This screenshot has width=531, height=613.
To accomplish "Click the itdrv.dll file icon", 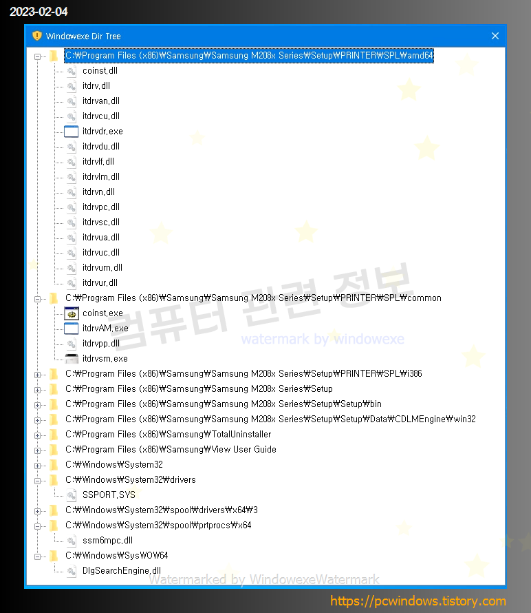I will point(71,86).
